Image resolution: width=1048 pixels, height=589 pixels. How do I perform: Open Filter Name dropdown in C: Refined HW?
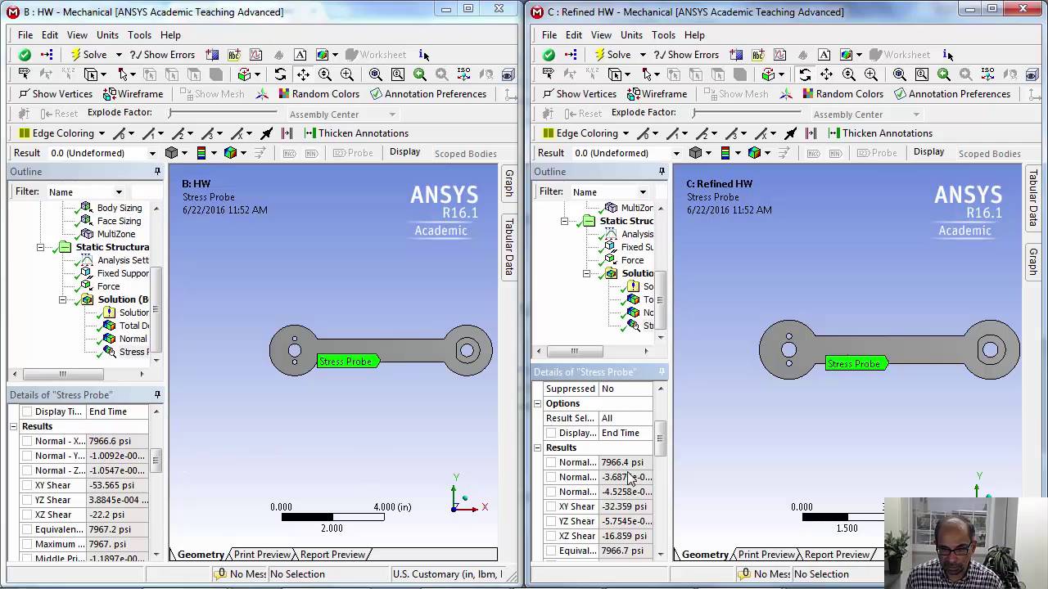pyautogui.click(x=643, y=192)
